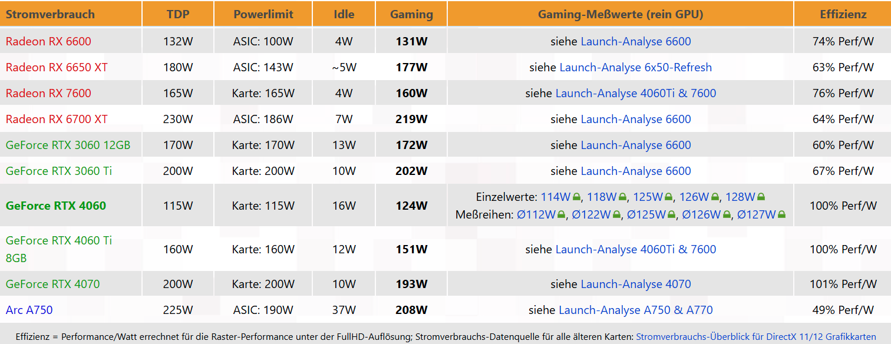Follow the Stromverbrauchs-Überblick für DirectX 11/12 Grafikkarten link
Screen dimensions: 891x344
756,336
